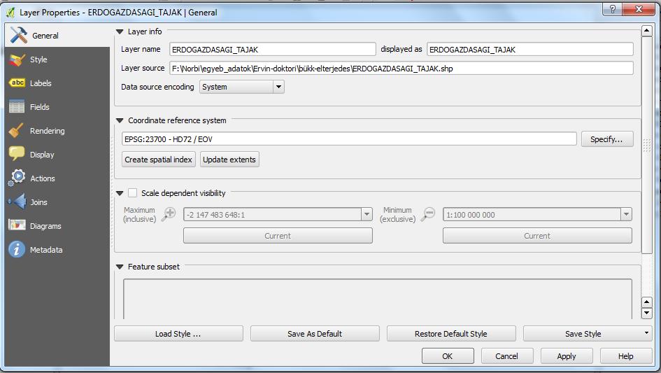Click the displayed as text field
Image resolution: width=661 pixels, height=373 pixels.
tap(530, 50)
